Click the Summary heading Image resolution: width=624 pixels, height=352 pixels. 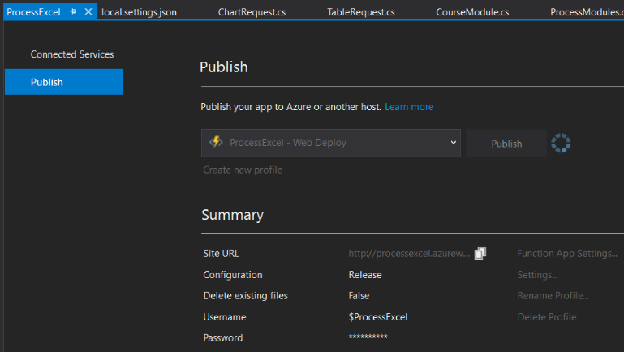(x=232, y=215)
